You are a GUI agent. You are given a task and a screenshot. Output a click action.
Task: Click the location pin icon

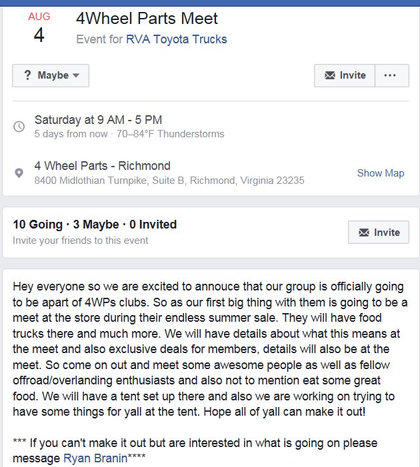click(19, 173)
